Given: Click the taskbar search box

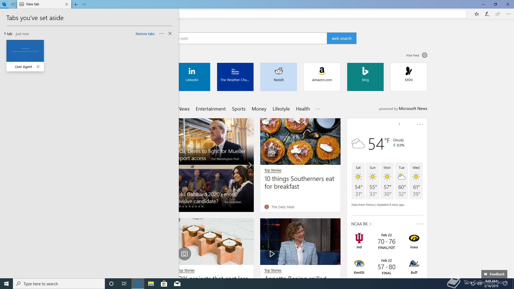Looking at the screenshot, I should click(x=59, y=284).
